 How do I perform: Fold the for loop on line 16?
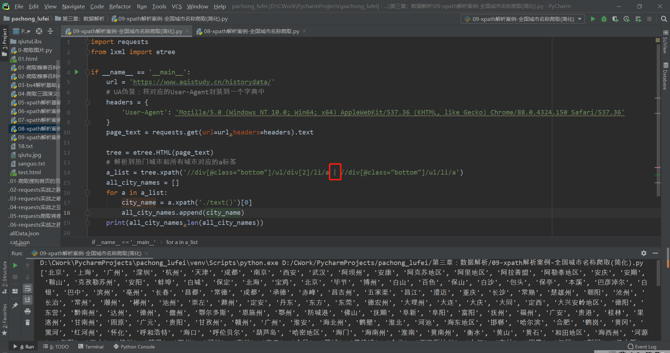point(87,193)
